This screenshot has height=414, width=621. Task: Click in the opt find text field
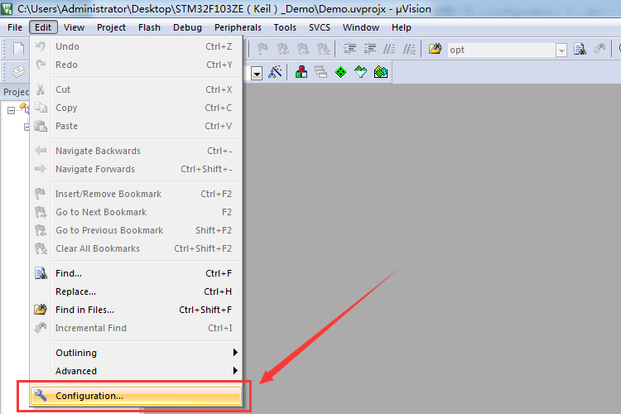[x=502, y=50]
